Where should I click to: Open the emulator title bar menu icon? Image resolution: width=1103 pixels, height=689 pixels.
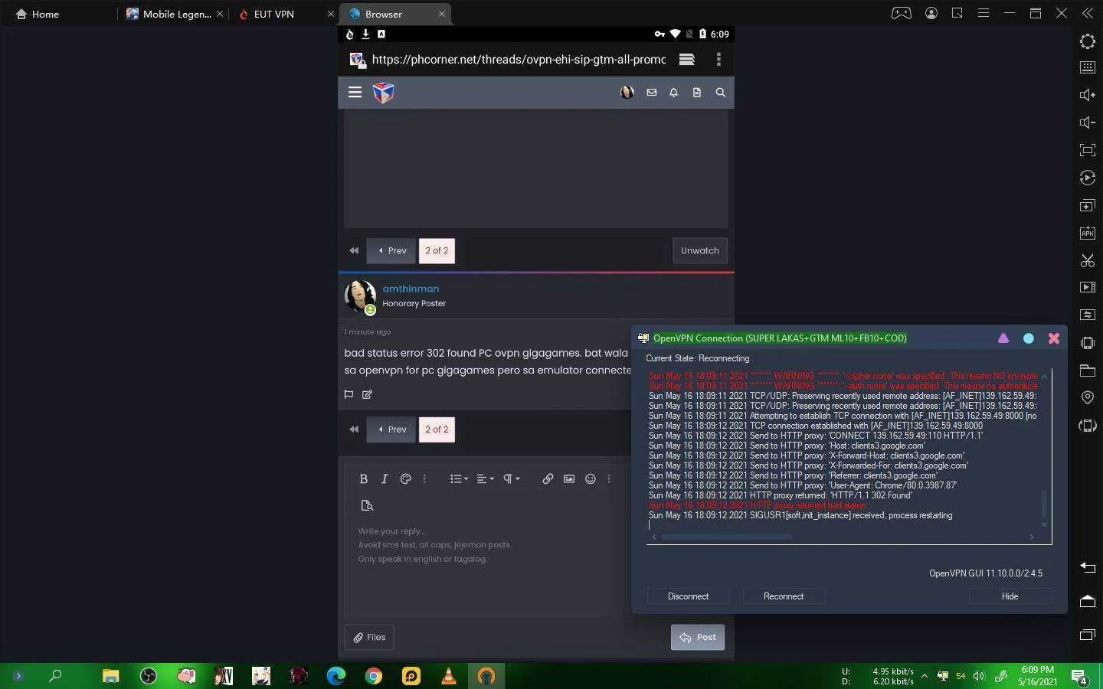(984, 13)
